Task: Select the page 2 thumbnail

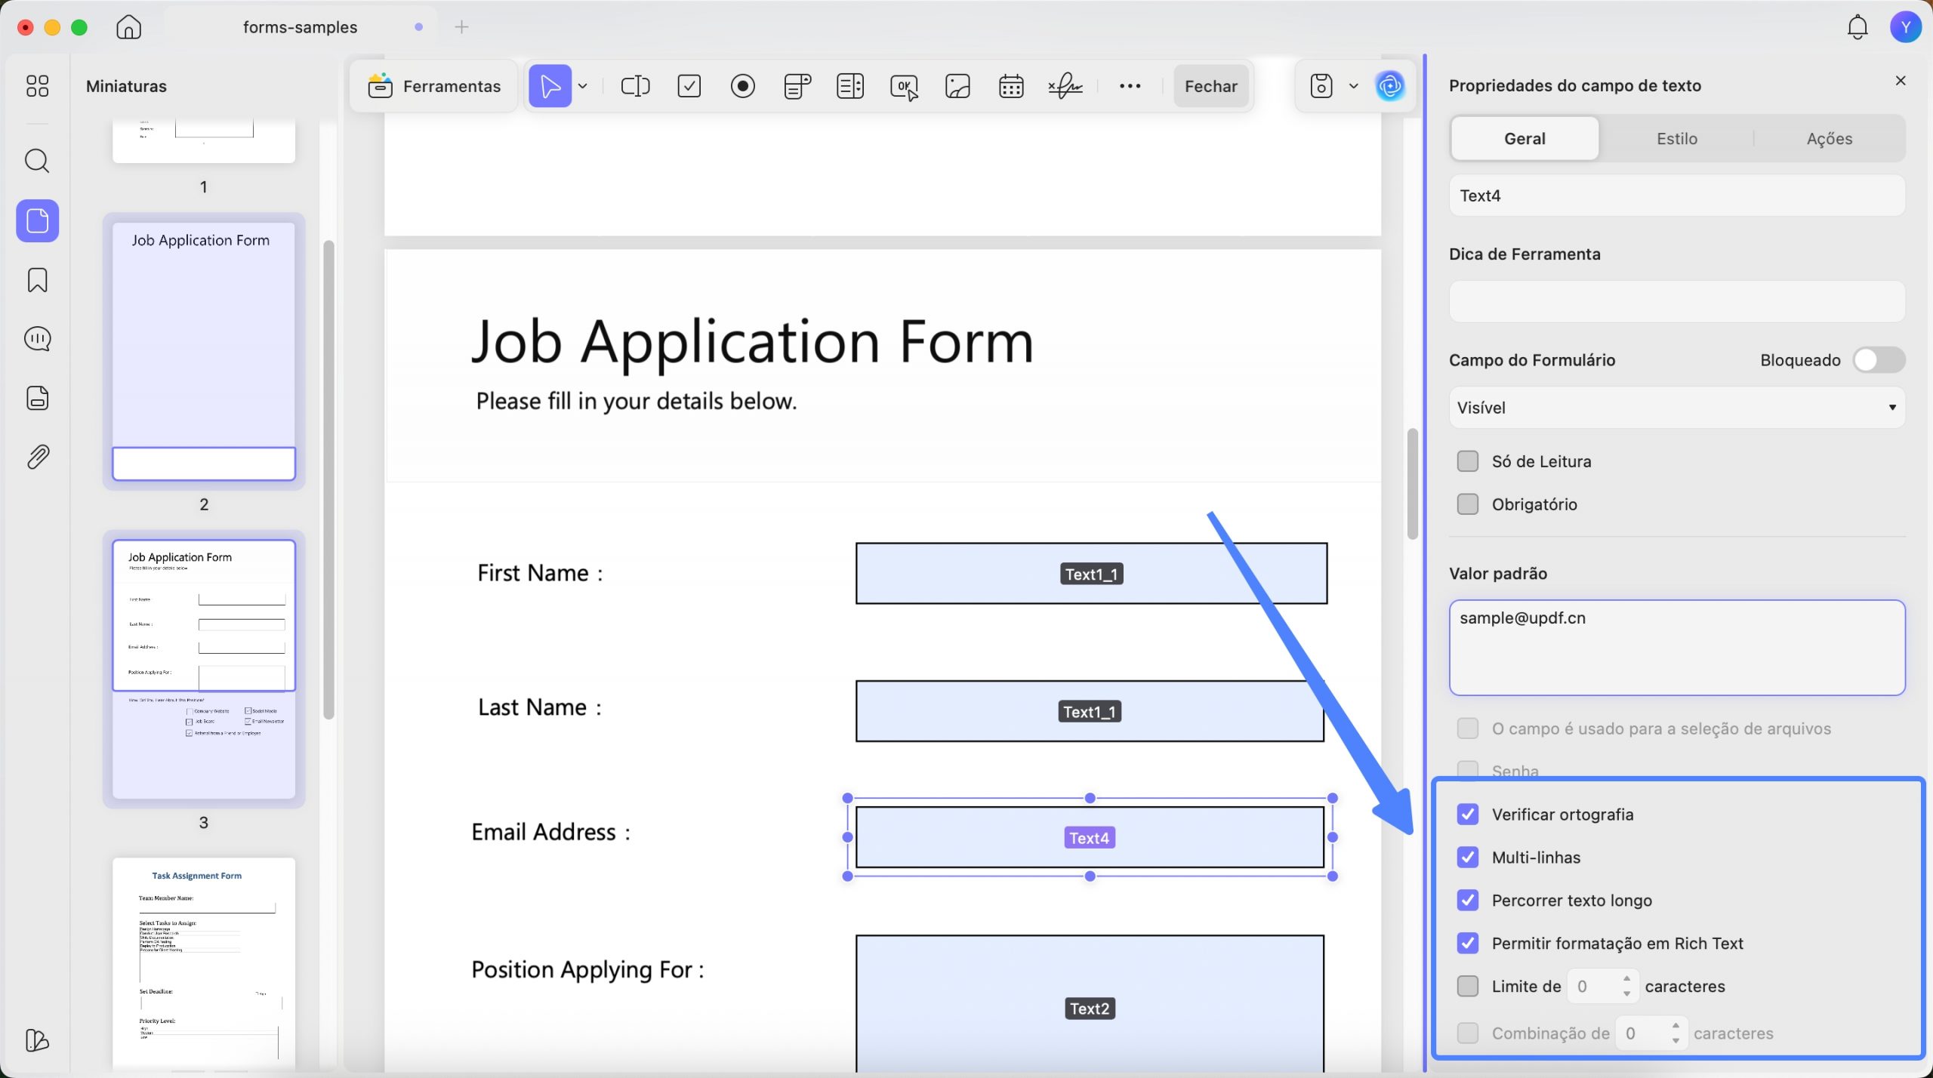Action: (x=204, y=351)
